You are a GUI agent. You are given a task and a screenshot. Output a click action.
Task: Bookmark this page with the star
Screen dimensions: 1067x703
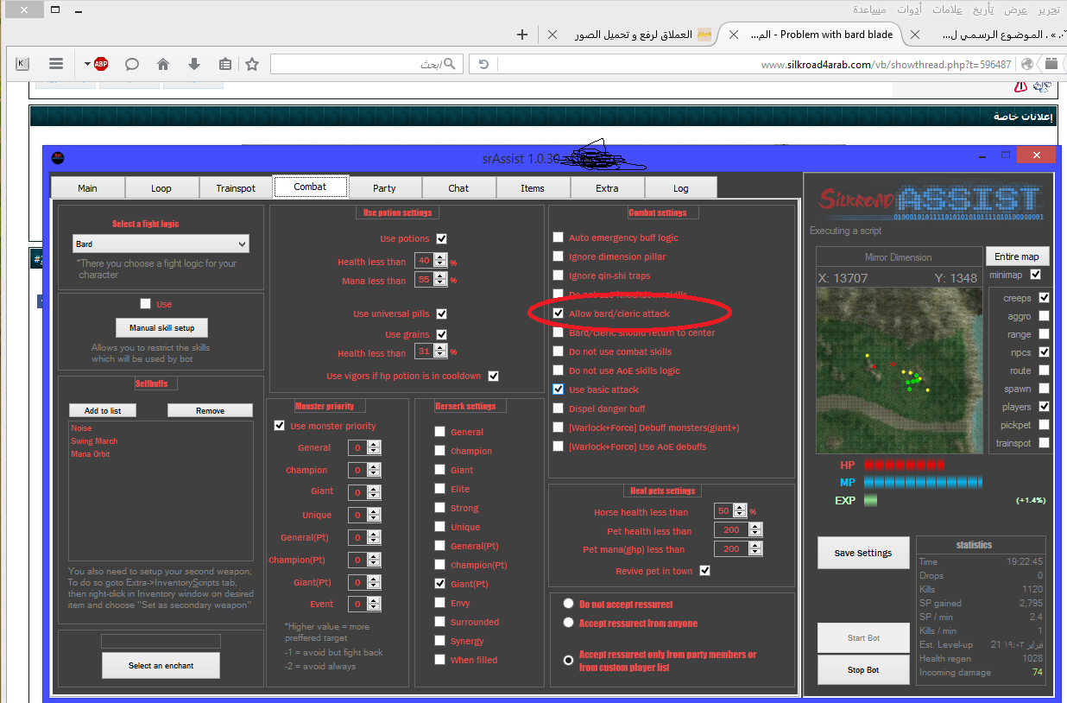click(252, 64)
